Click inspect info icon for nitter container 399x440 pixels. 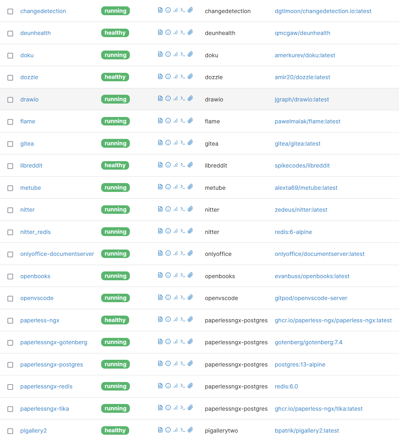coord(168,209)
